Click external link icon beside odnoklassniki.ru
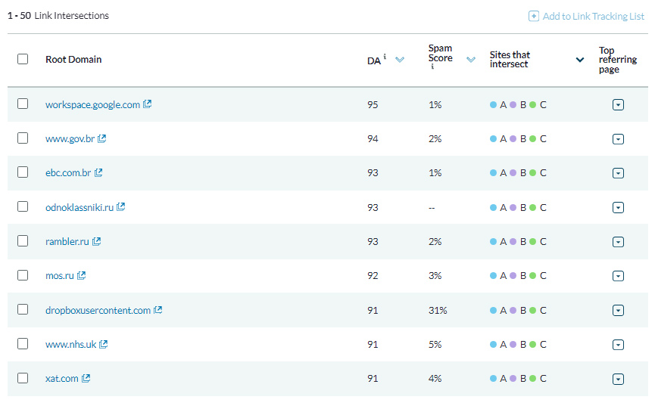 point(121,207)
